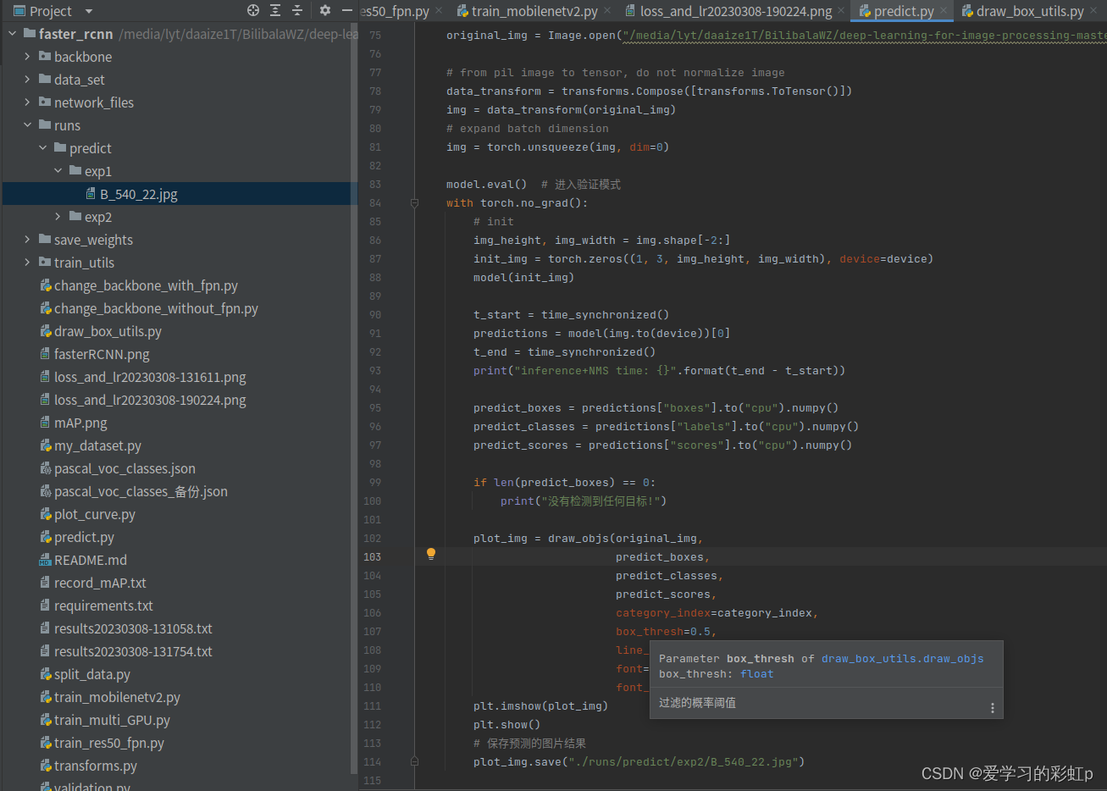
Task: Click the Project panel vertical scrollbar
Action: [354, 398]
